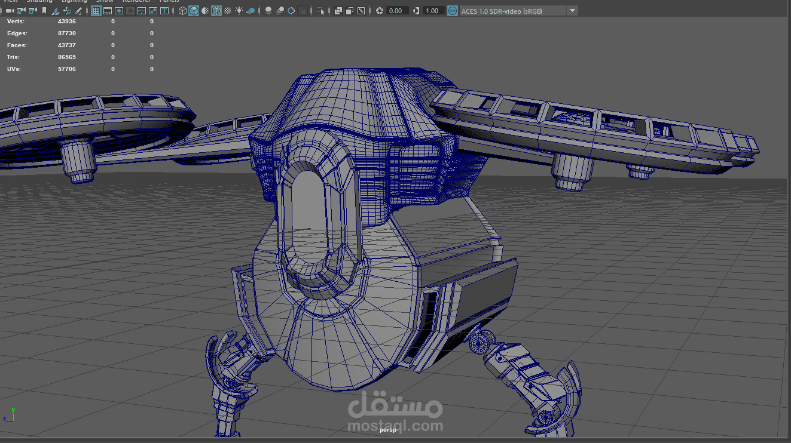Click the Use Default Material icon

(x=205, y=11)
